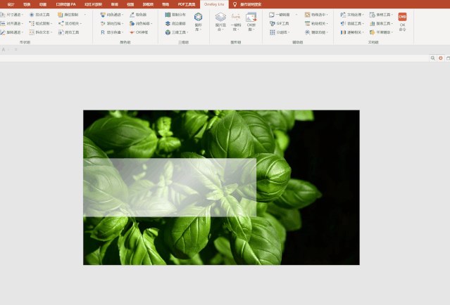Open the 帮助 Help tab
This screenshot has height=305, width=450.
click(x=165, y=4)
